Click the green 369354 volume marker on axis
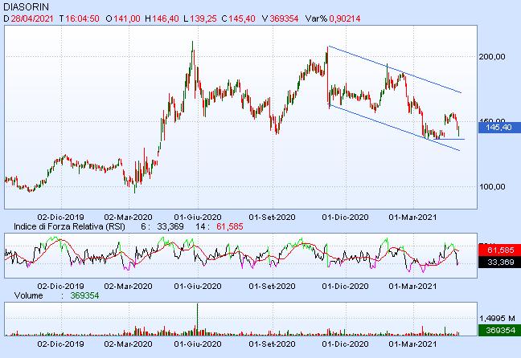 click(499, 331)
